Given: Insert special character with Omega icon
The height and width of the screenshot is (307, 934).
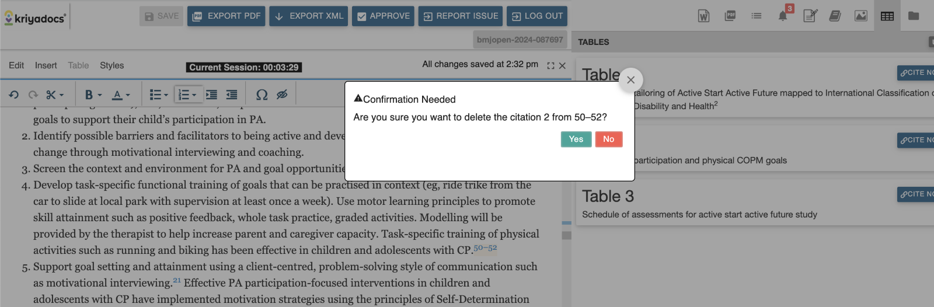Looking at the screenshot, I should point(262,95).
